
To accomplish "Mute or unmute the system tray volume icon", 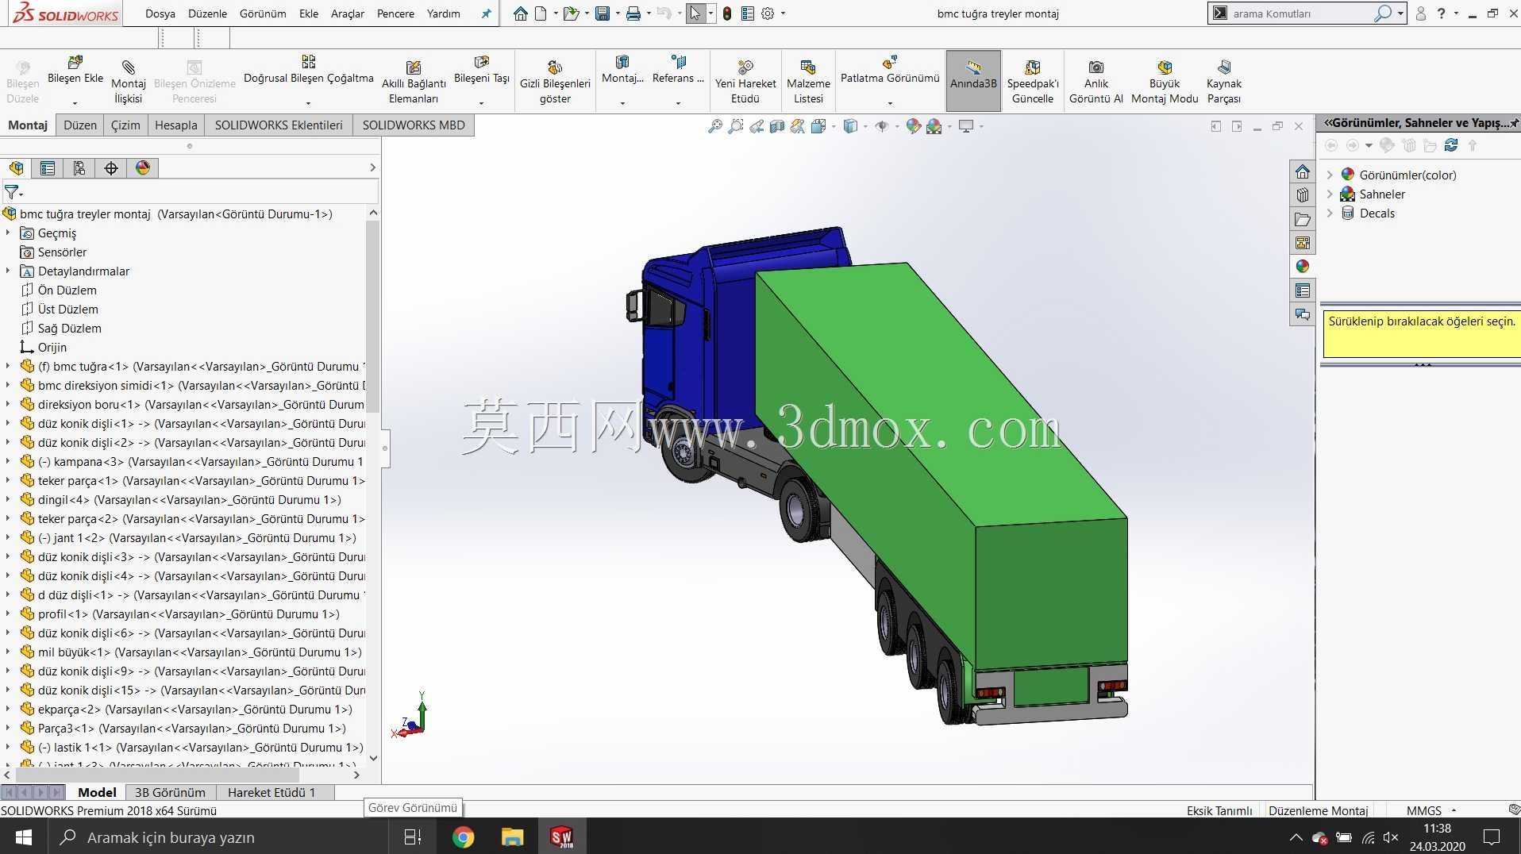I will tap(1391, 837).
